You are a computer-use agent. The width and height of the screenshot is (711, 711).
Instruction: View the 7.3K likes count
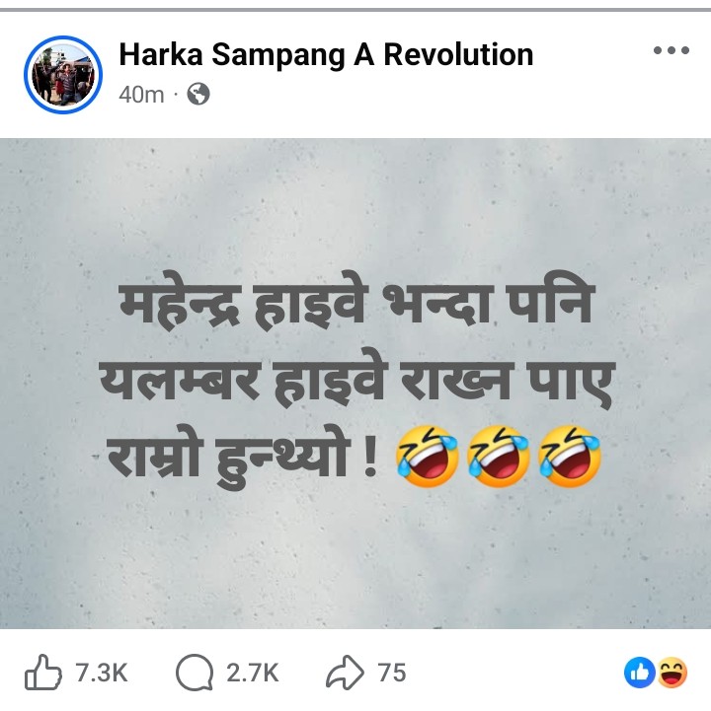tap(102, 673)
